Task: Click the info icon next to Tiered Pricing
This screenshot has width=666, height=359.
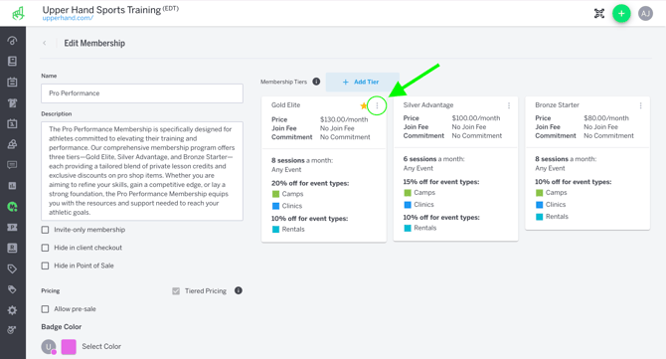Action: 239,290
